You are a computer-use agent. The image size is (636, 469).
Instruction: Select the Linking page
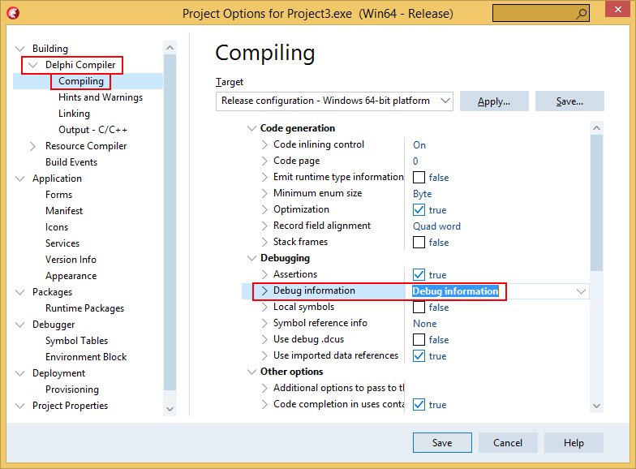pos(75,114)
